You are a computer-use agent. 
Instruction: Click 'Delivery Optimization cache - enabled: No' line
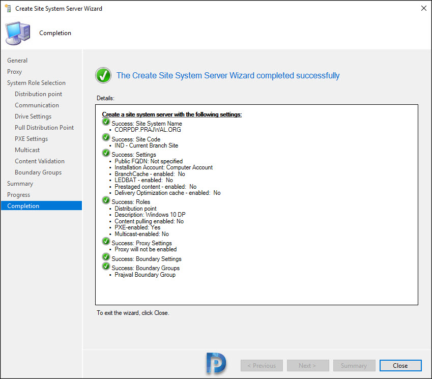(167, 193)
